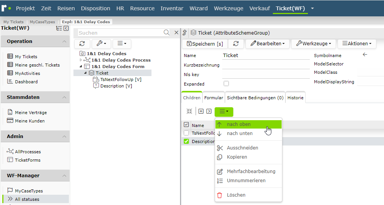Choose Ausschneiden from the menu
384x205 pixels.
[249, 148]
